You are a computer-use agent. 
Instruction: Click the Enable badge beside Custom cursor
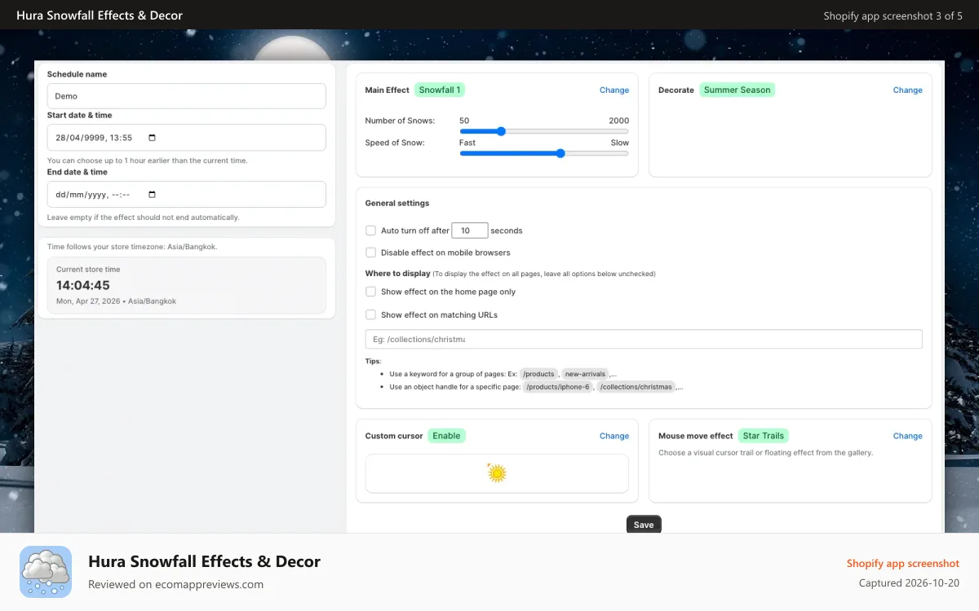446,436
